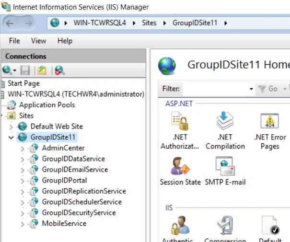Image resolution: width=290 pixels, height=242 pixels.
Task: Select the GroupIDPortal application
Action: [64, 181]
